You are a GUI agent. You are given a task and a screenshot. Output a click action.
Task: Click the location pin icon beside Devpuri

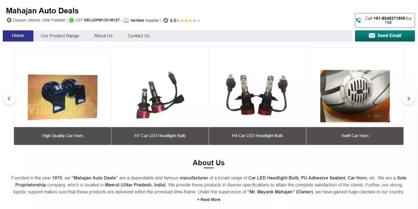click(x=9, y=20)
